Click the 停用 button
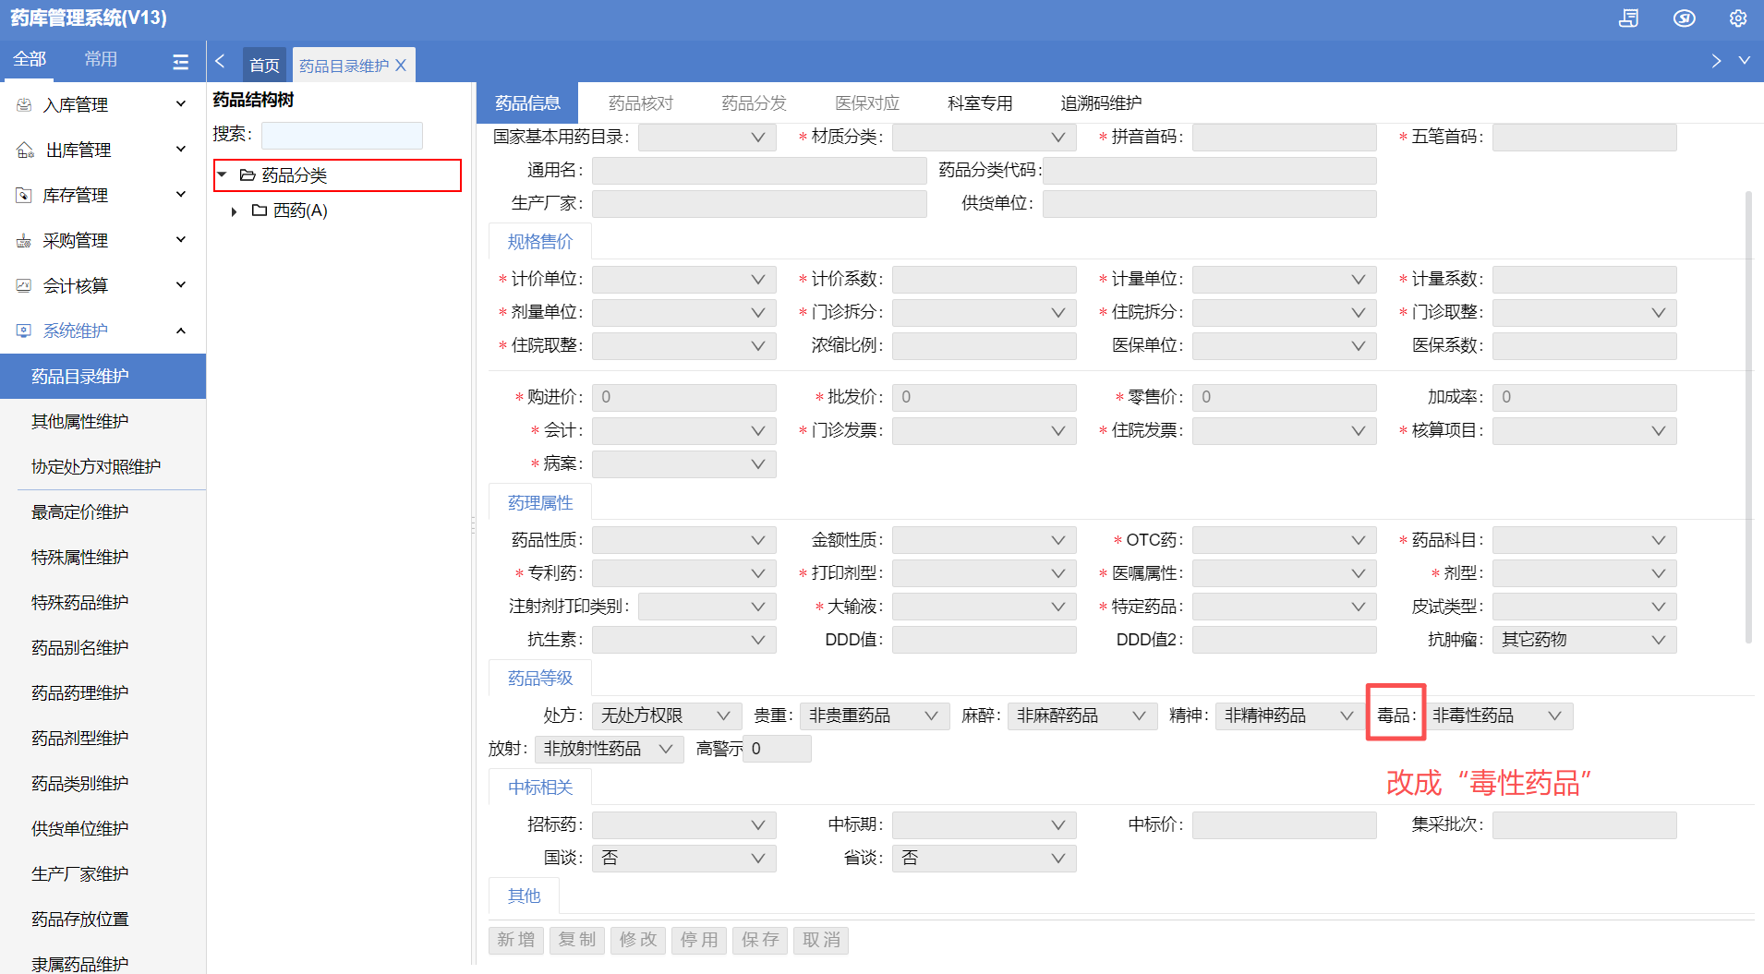The image size is (1764, 974). tap(699, 940)
